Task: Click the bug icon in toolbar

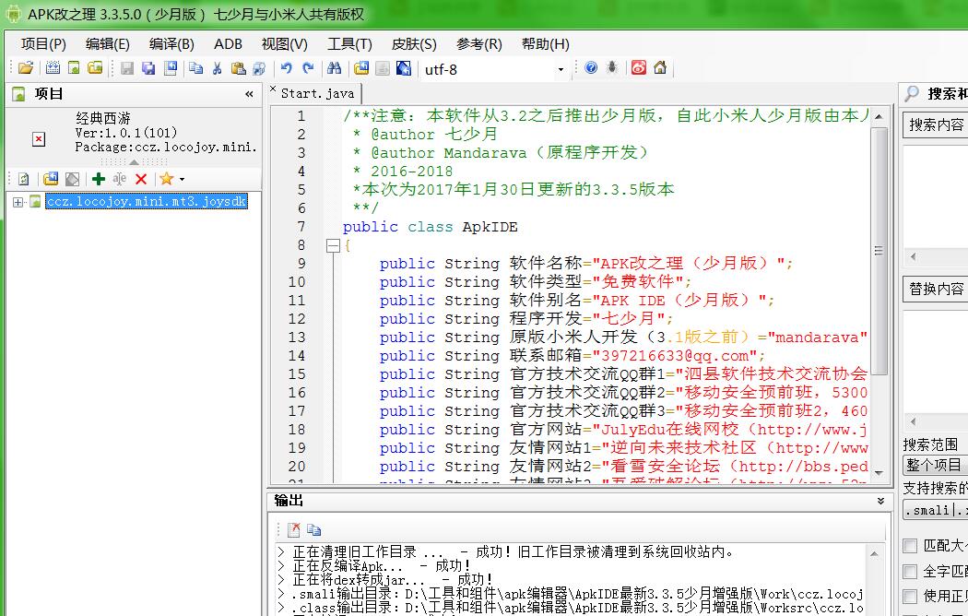Action: click(612, 68)
